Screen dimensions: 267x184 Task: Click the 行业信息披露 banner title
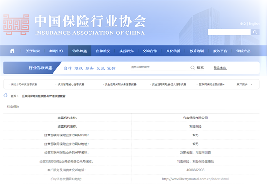40,68
